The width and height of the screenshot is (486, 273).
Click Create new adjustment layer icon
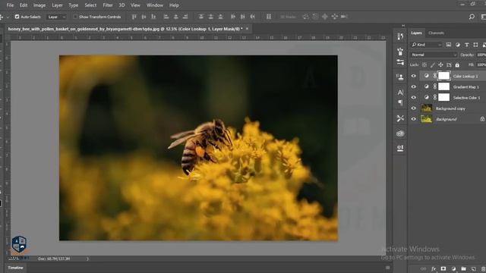(453, 269)
